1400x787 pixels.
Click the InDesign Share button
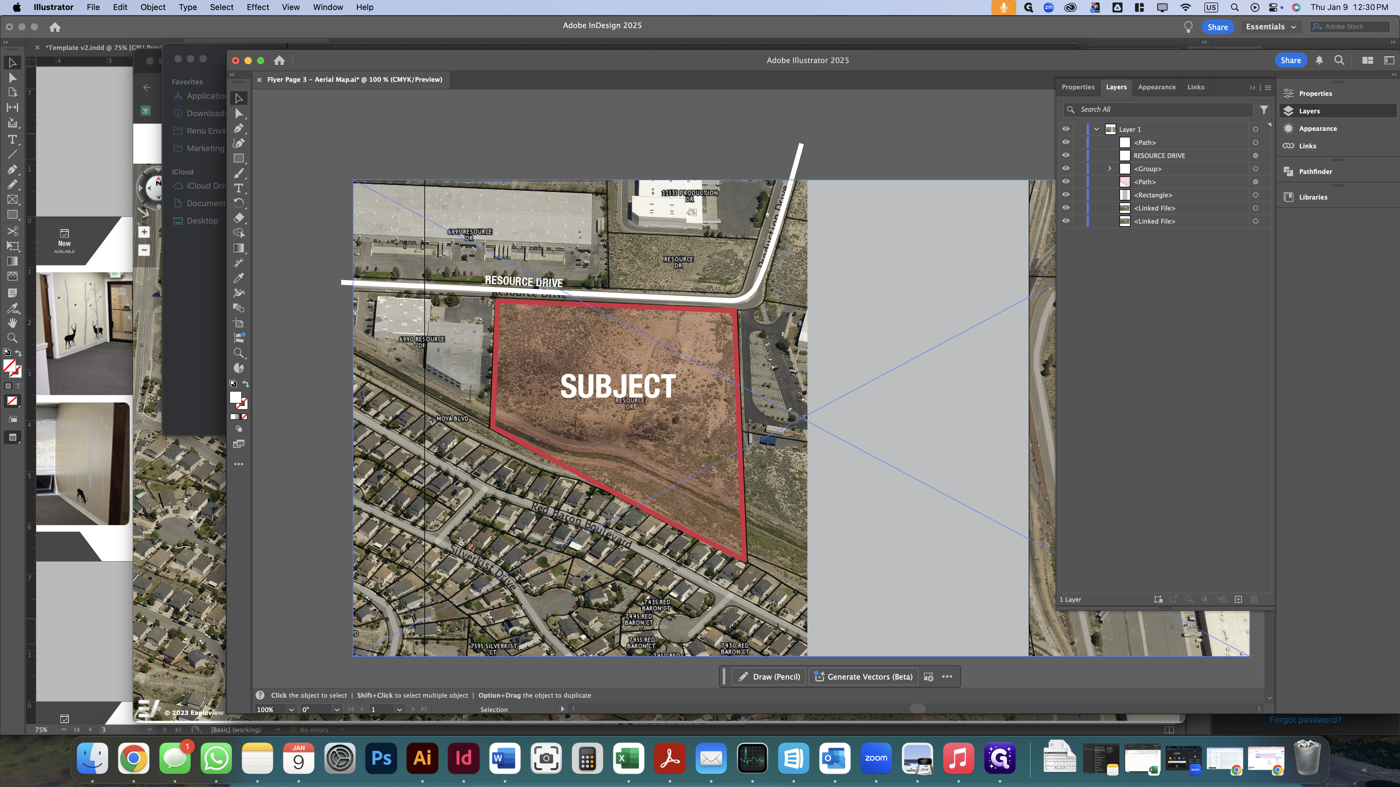pos(1217,27)
